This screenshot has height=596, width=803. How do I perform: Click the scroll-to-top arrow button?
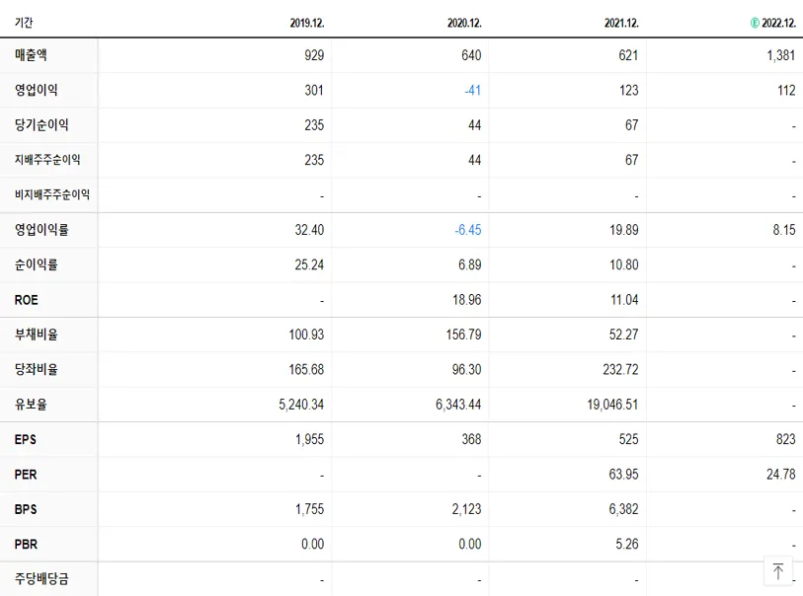coord(778,571)
